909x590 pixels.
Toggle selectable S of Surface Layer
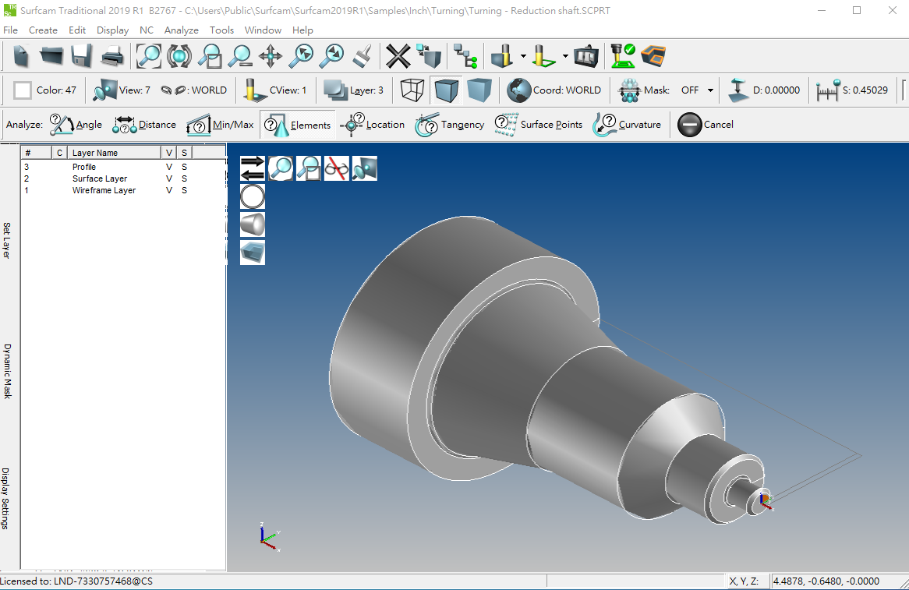[184, 178]
